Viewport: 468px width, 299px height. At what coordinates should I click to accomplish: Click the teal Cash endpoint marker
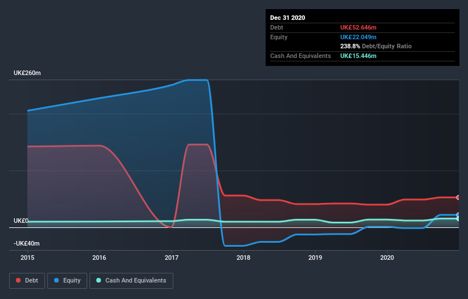458,219
